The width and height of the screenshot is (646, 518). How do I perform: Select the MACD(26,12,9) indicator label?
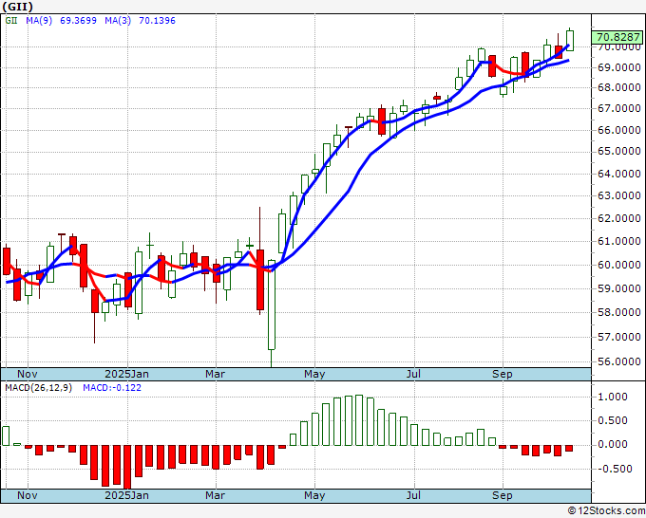(38, 388)
